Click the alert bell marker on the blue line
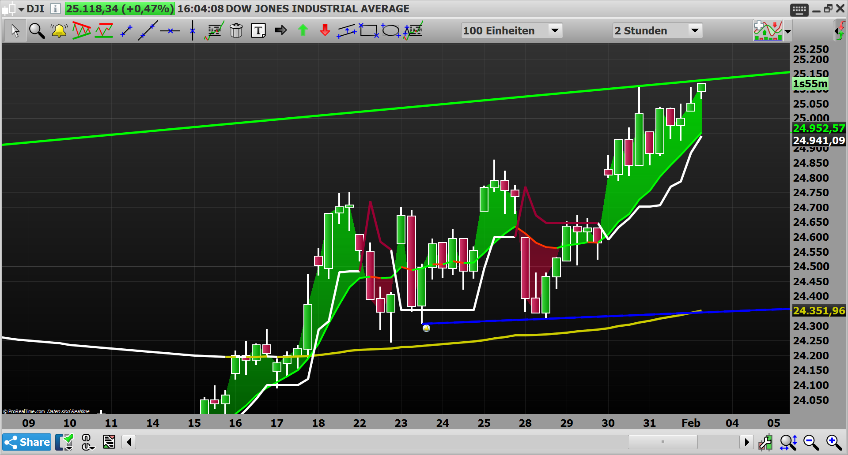The width and height of the screenshot is (848, 455). 426,328
